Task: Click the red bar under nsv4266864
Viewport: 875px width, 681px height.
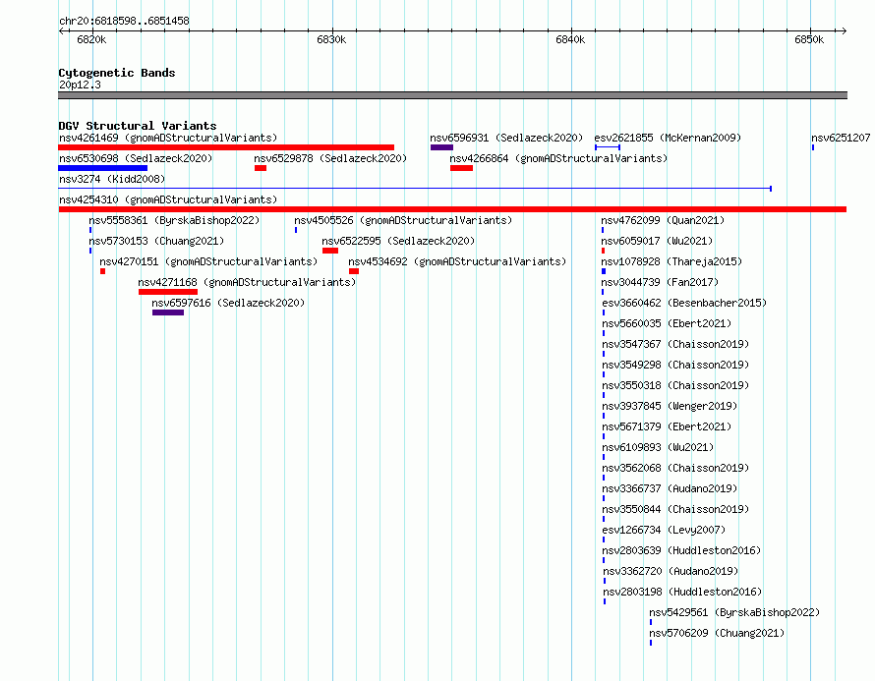Action: [461, 168]
